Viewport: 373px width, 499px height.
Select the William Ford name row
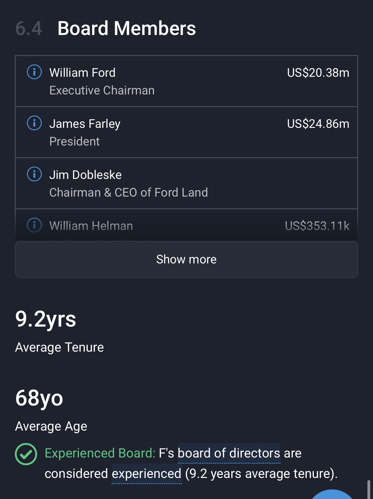[82, 73]
